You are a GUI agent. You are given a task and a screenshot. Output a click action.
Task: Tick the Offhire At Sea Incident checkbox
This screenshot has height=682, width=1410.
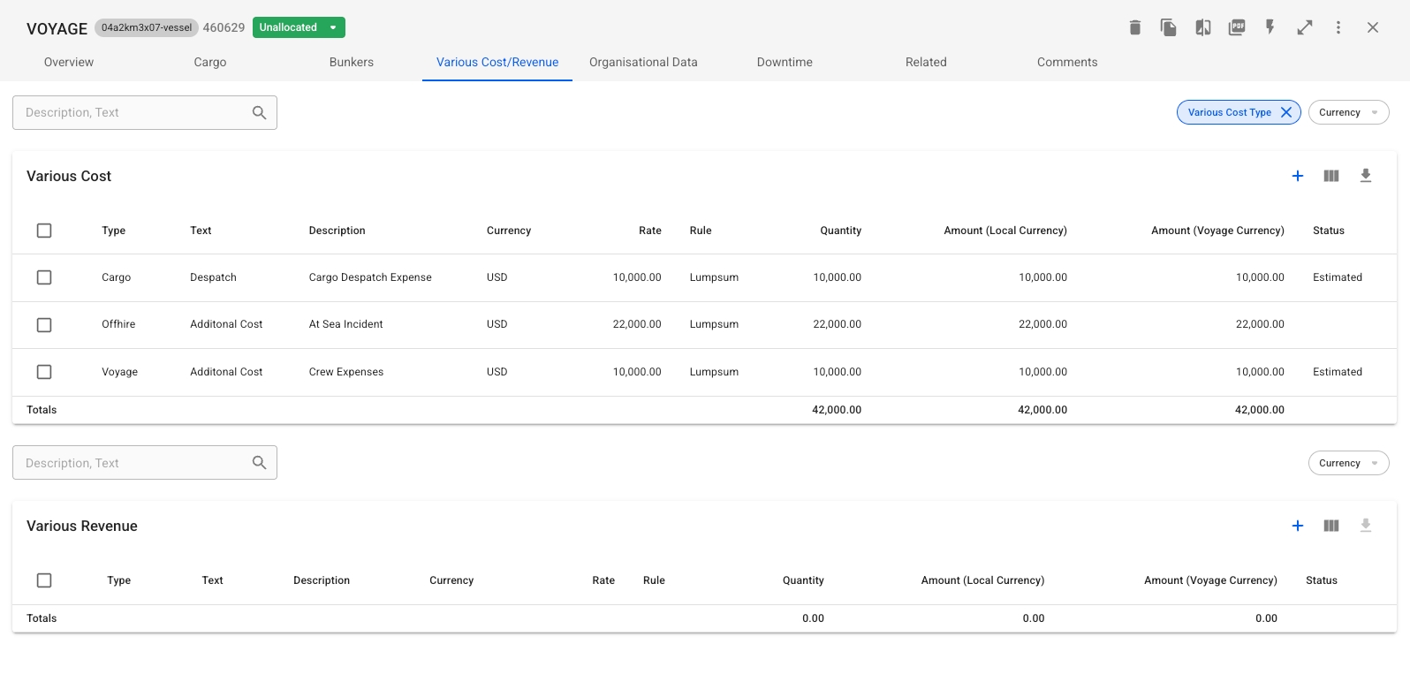(x=44, y=325)
